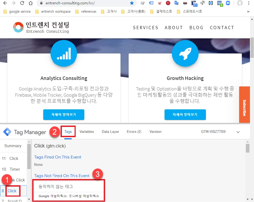Viewport: 254px width, 202px height.
Task: Open the ABOUT navigation item
Action: [174, 28]
